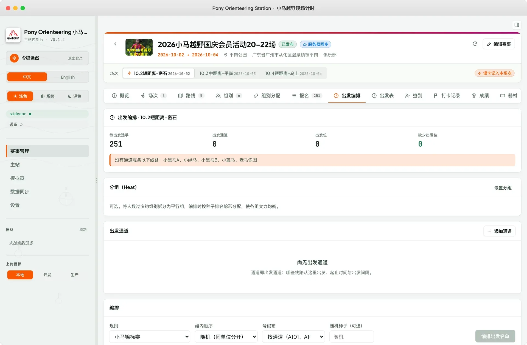Open the 组内顺序 dropdown
Image resolution: width=527 pixels, height=345 pixels.
pyautogui.click(x=226, y=337)
